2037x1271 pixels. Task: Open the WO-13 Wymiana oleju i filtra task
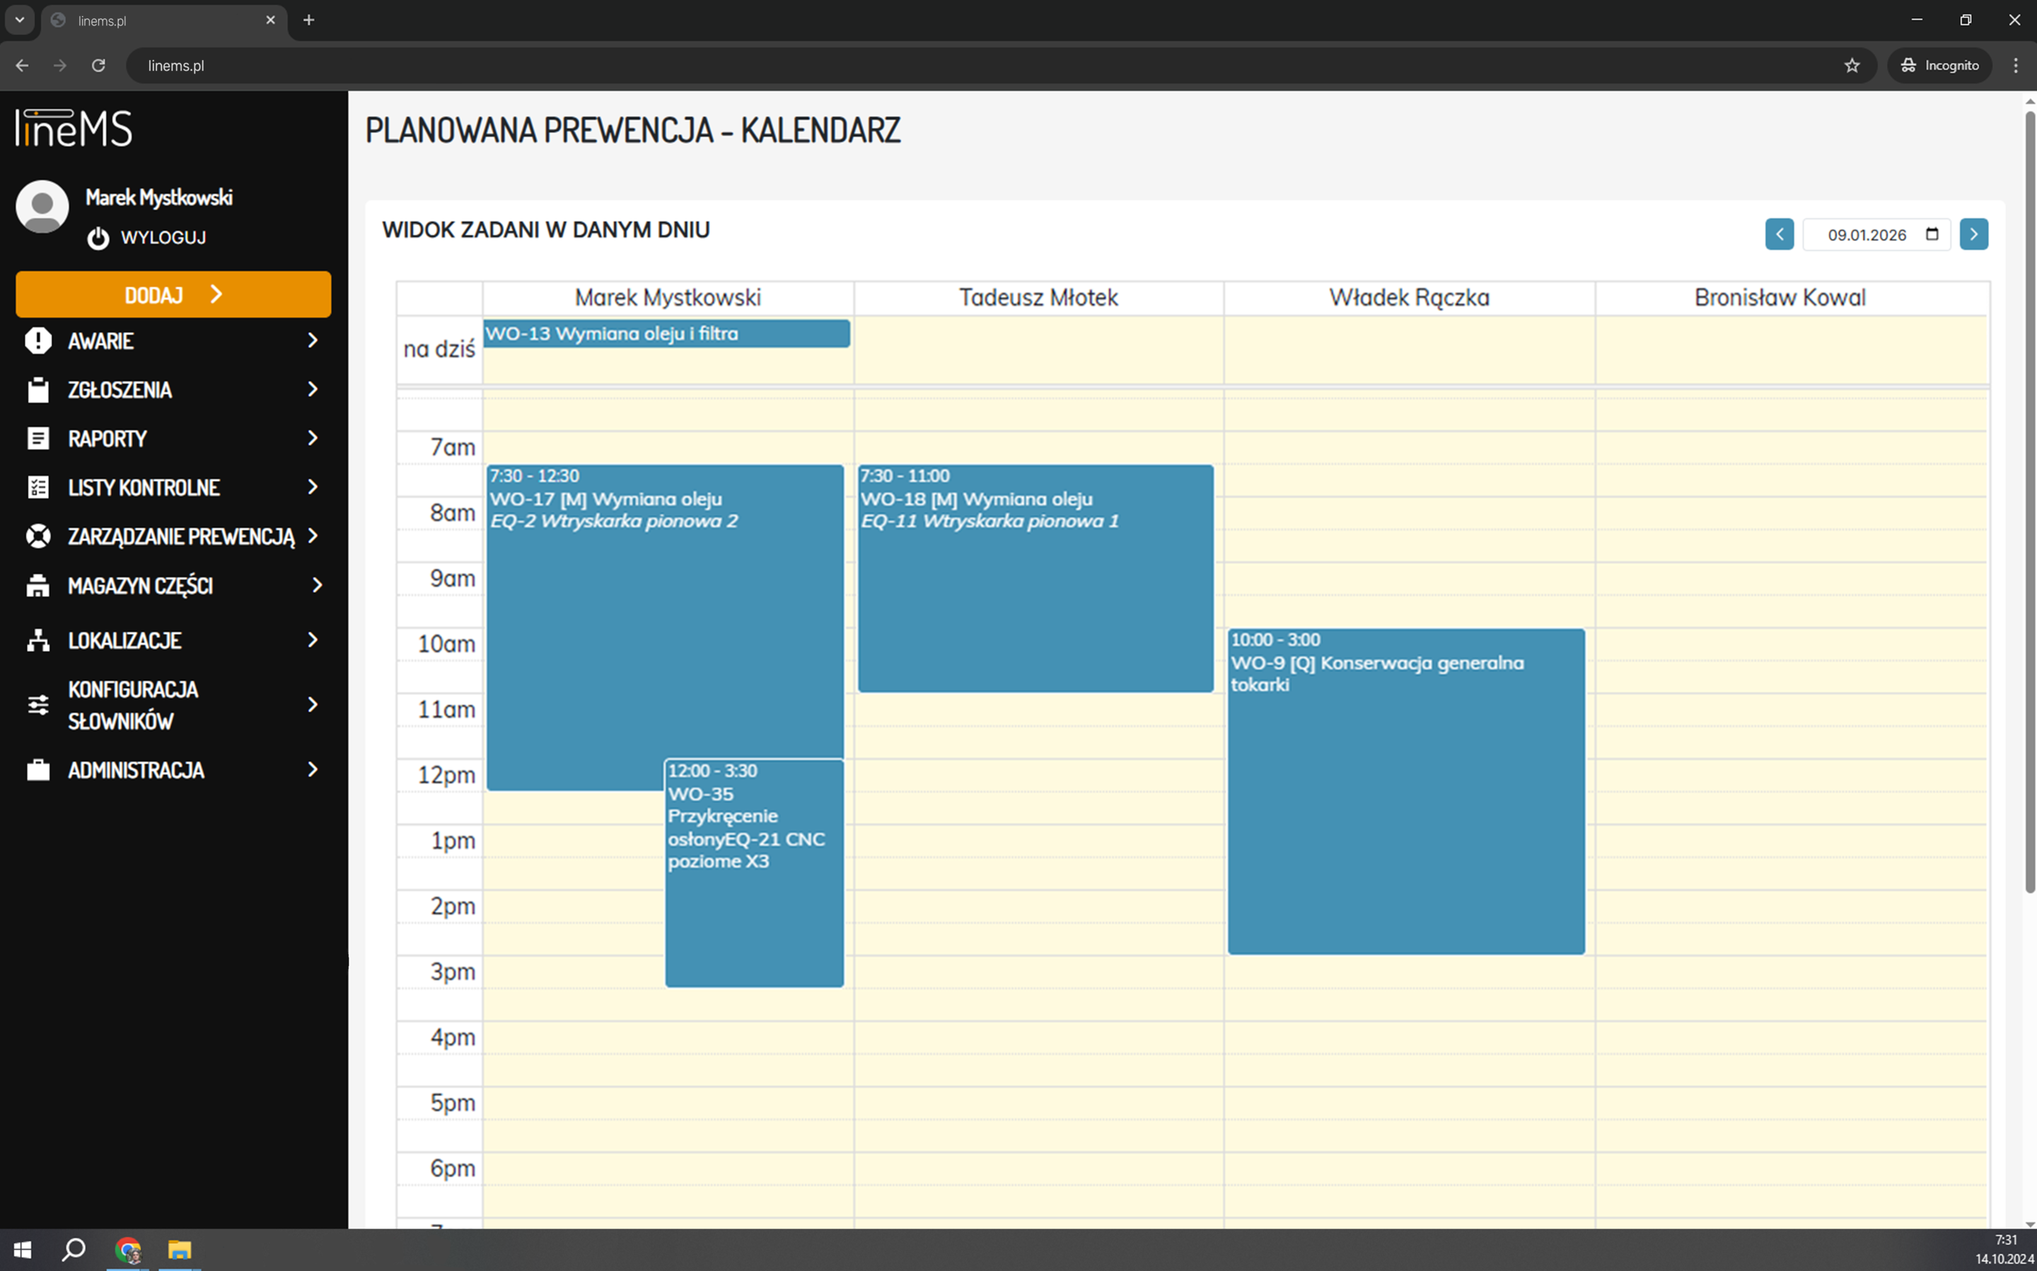(666, 334)
